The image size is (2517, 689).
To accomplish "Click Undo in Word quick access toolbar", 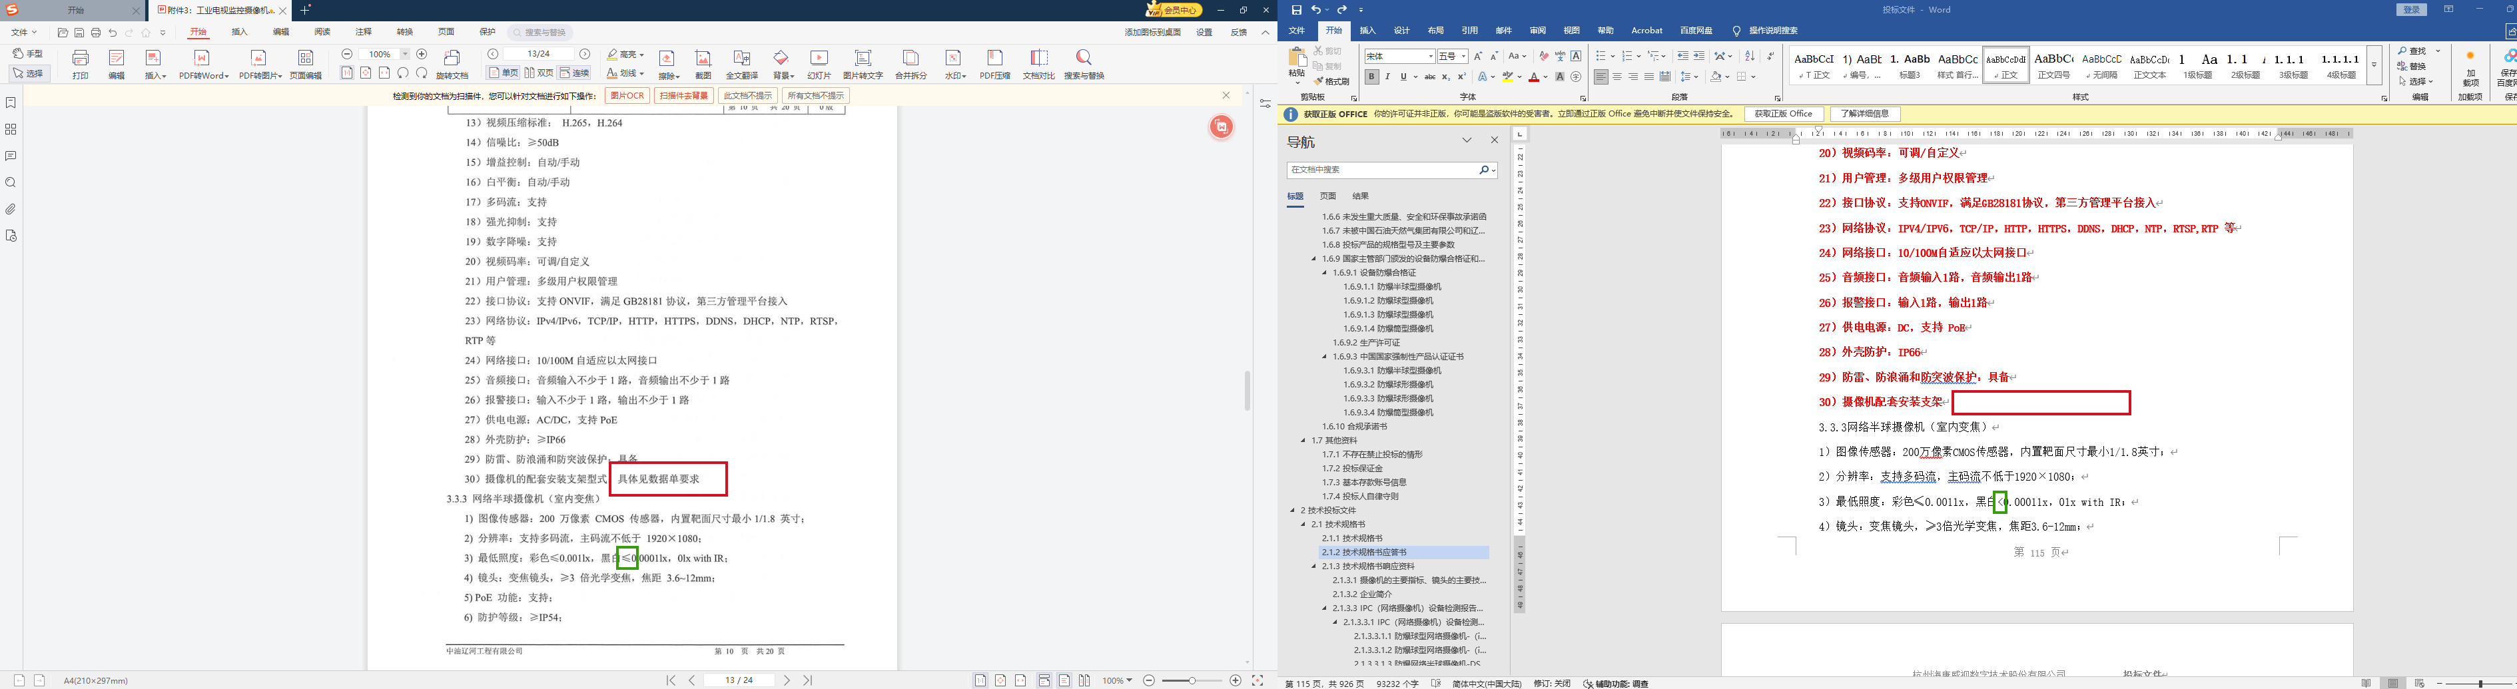I will pos(1316,10).
